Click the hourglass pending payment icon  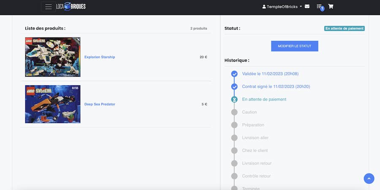pyautogui.click(x=234, y=100)
